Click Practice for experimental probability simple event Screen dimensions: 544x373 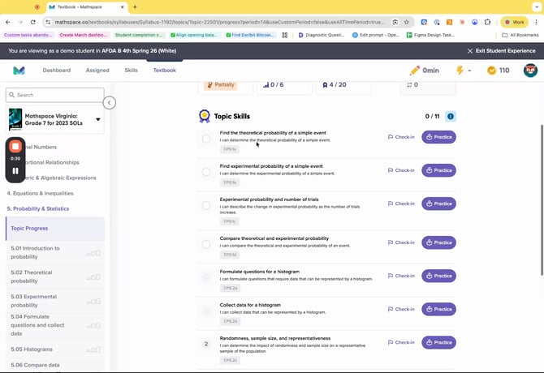pyautogui.click(x=439, y=170)
